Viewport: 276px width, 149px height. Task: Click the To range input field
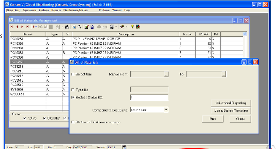pyautogui.click(x=204, y=74)
